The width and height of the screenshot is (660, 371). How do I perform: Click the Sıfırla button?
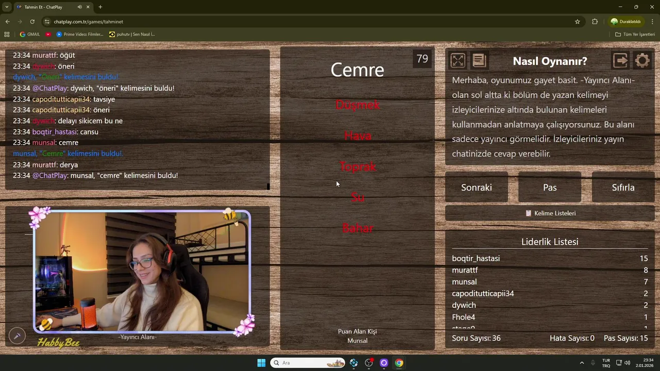click(x=623, y=188)
